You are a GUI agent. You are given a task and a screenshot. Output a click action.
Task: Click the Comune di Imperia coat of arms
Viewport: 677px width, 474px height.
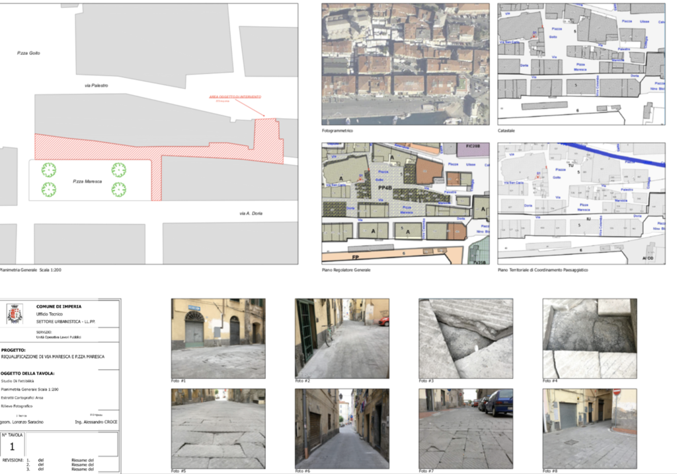(15, 314)
